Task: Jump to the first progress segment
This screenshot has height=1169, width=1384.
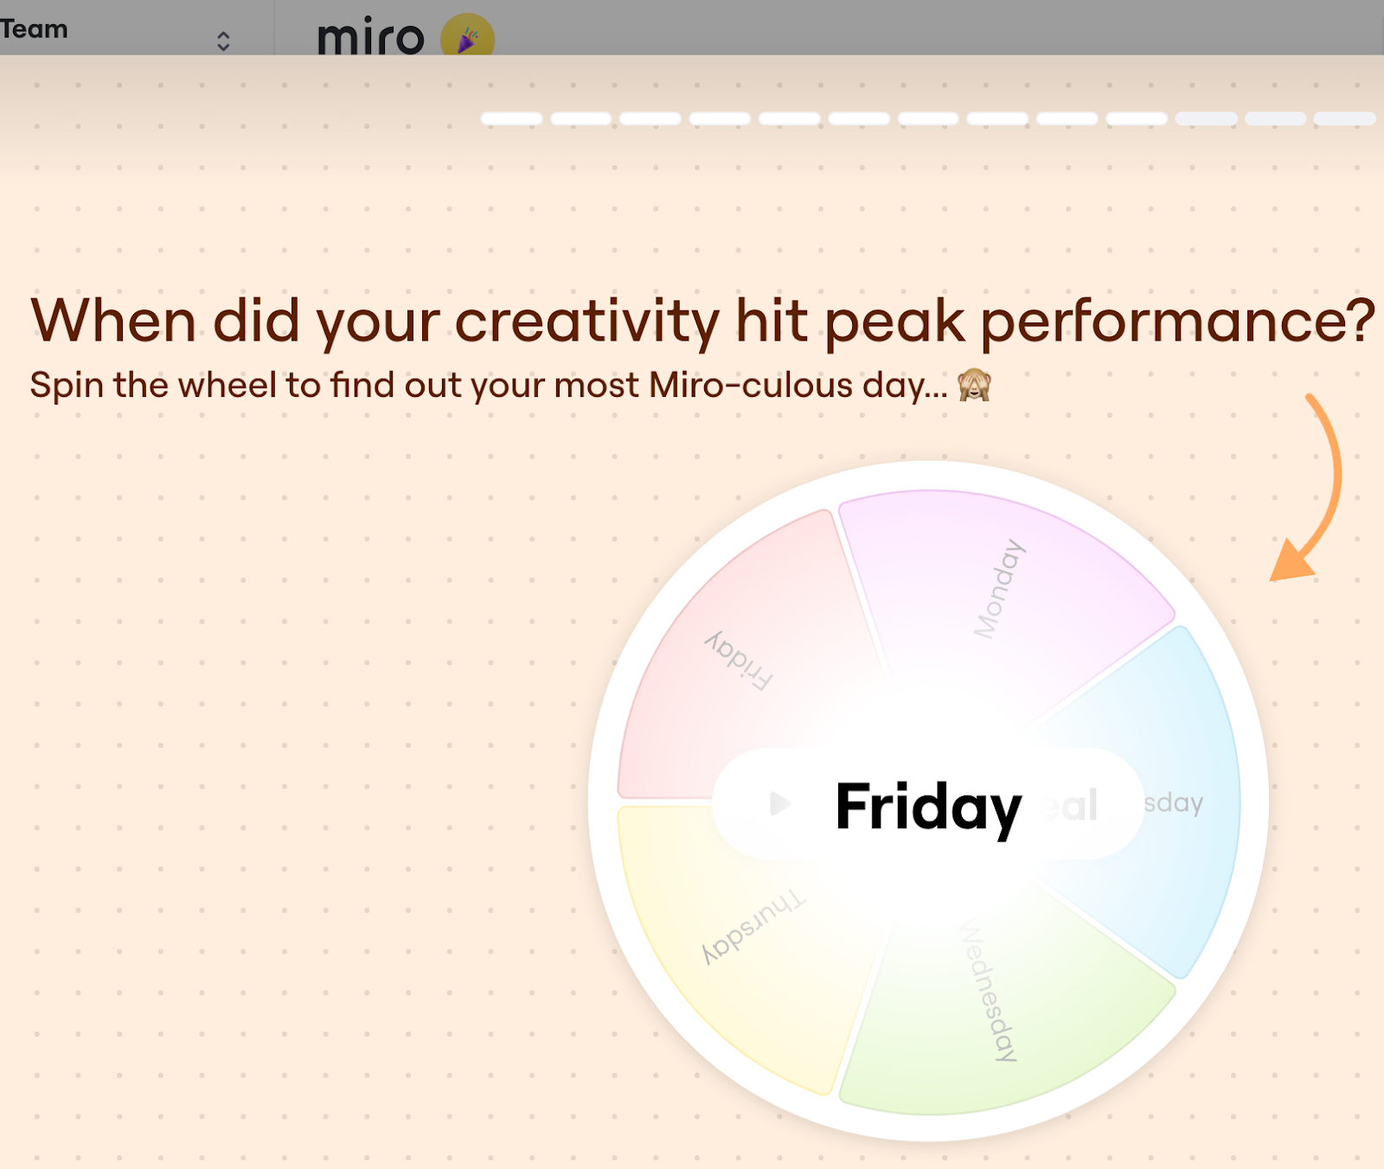Action: (x=512, y=118)
